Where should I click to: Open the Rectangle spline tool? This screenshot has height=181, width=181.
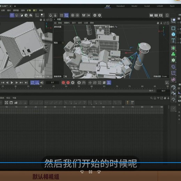173,28
